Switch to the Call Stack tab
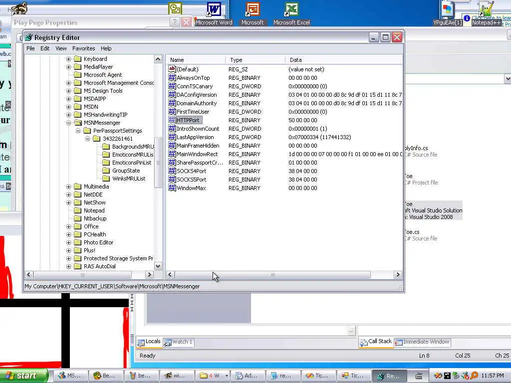 (376, 342)
